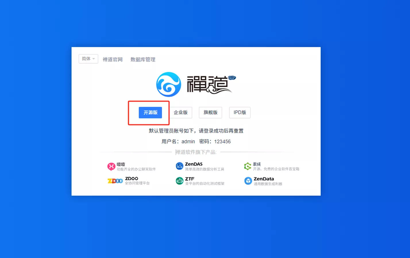Image resolution: width=410 pixels, height=258 pixels.
Task: Click 开源、免费的企业软件百宝箱 description
Action: coord(276,169)
